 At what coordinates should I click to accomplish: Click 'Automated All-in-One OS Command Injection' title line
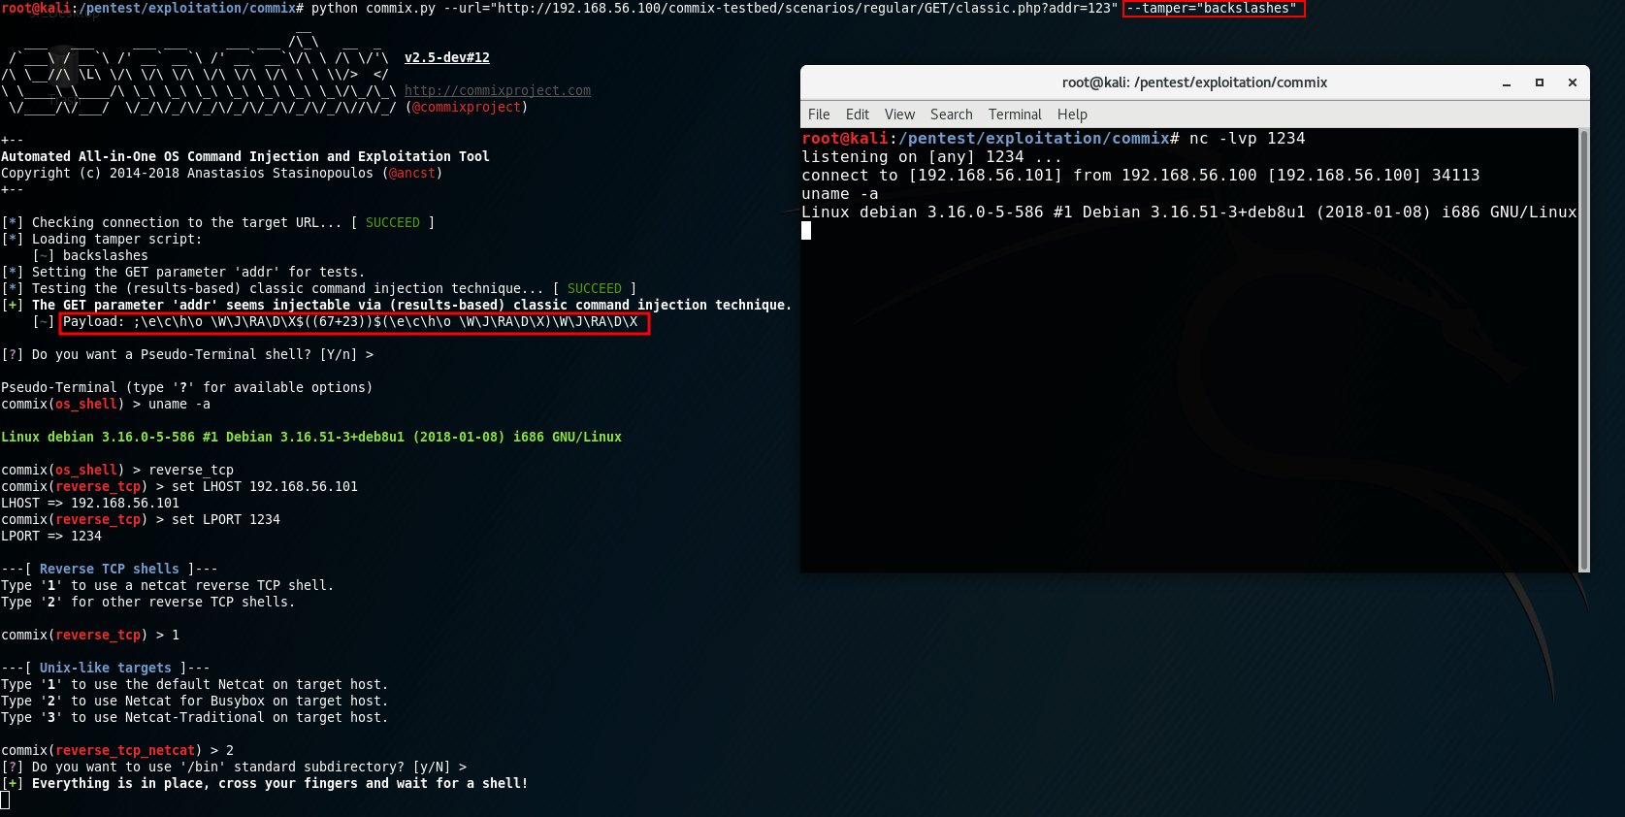coord(245,156)
